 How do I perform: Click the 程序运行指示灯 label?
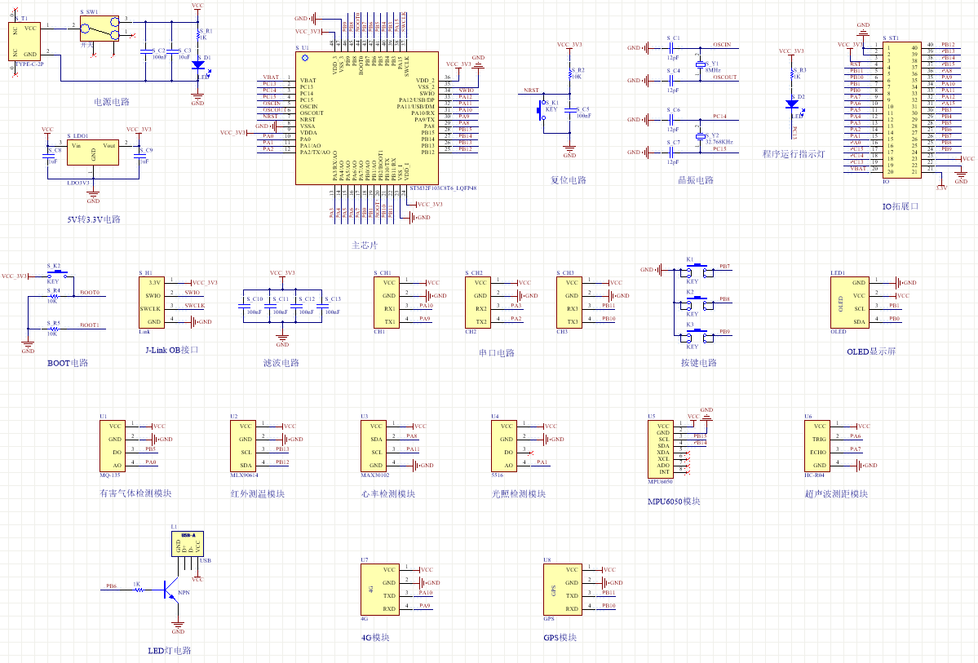coord(794,154)
